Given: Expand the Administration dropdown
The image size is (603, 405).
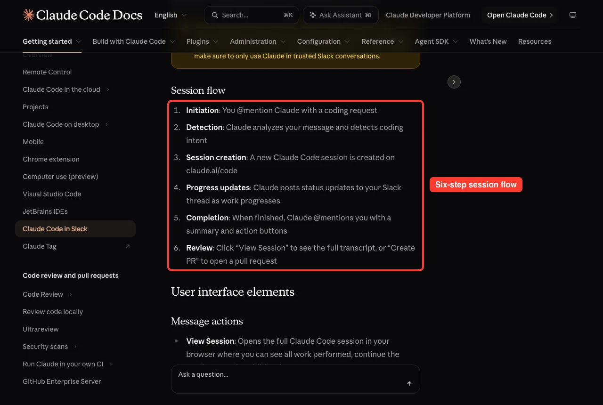Looking at the screenshot, I should (x=258, y=41).
